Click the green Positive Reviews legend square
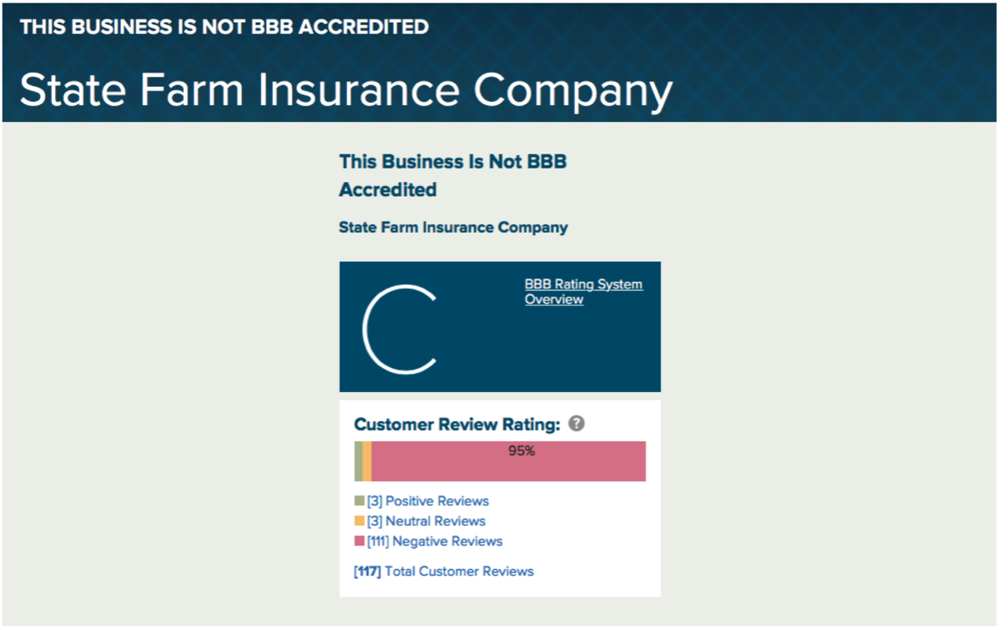 (359, 501)
